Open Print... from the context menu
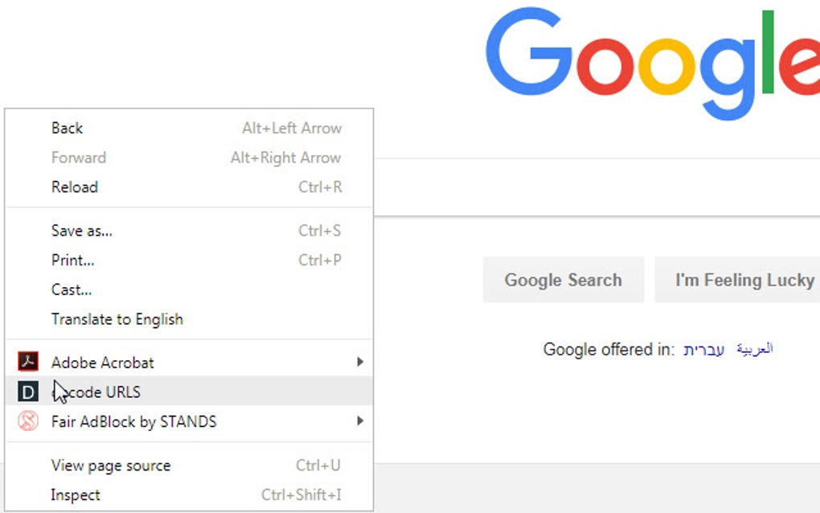The width and height of the screenshot is (820, 513). tap(73, 260)
